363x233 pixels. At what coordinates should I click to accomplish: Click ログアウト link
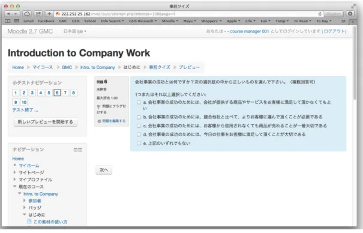point(334,31)
